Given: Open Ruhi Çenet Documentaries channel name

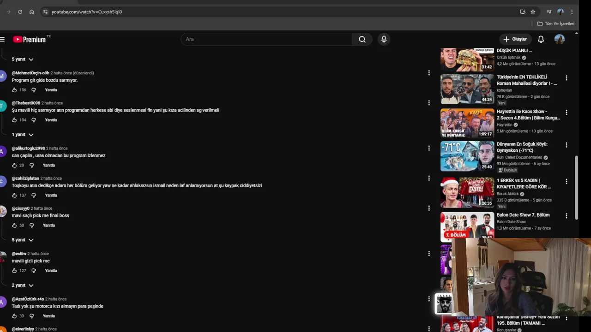Looking at the screenshot, I should 519,157.
